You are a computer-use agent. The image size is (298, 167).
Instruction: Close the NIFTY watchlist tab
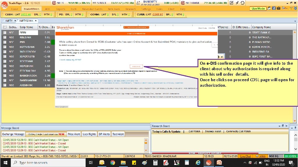coord(15,21)
